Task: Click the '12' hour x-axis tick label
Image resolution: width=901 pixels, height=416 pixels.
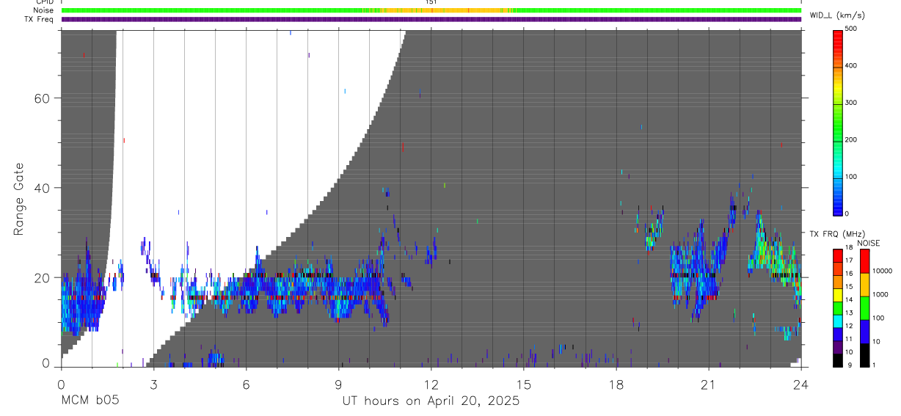Action: coord(431,384)
